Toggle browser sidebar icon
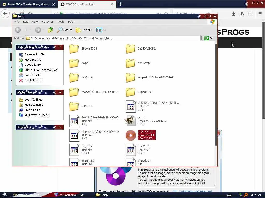The height and width of the screenshot is (198, 265). click(x=250, y=14)
